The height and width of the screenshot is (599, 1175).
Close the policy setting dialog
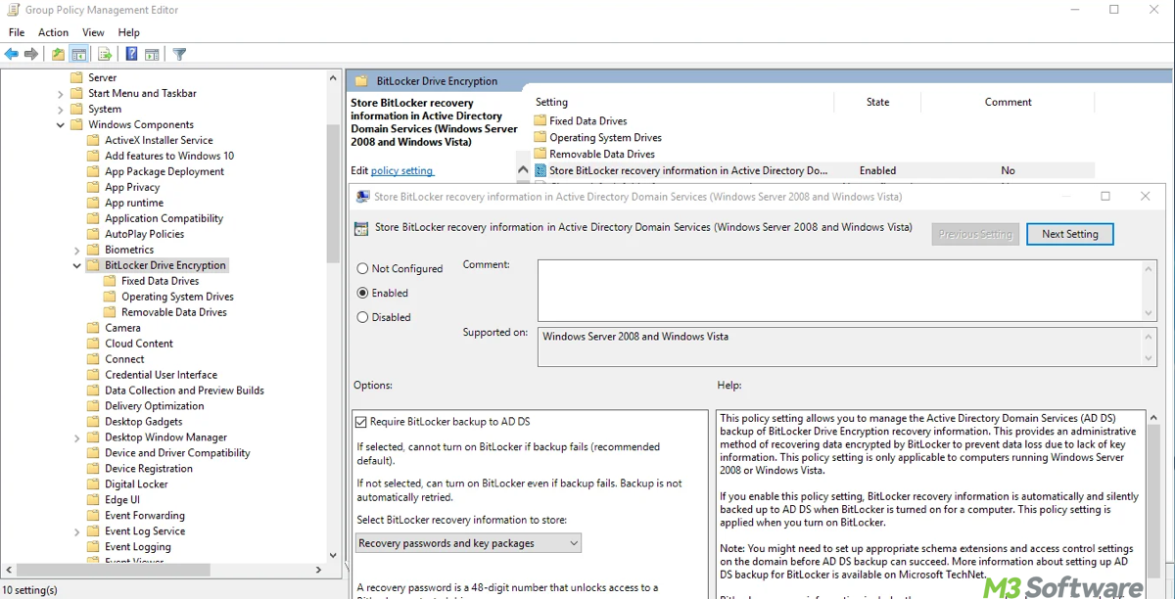pos(1146,197)
